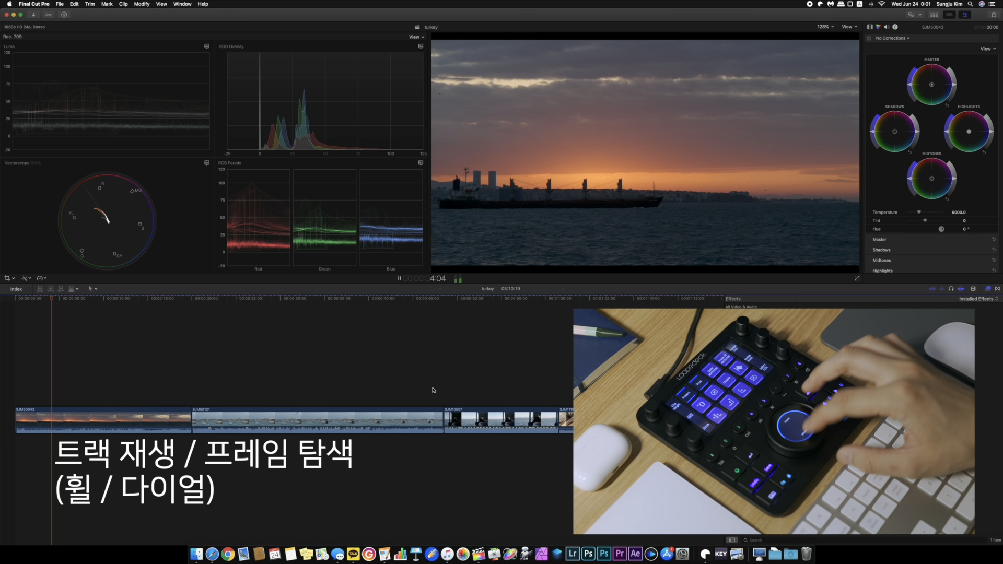Screen dimensions: 1003x564
Task: Open the Color inspector tab icon
Action: (x=878, y=27)
